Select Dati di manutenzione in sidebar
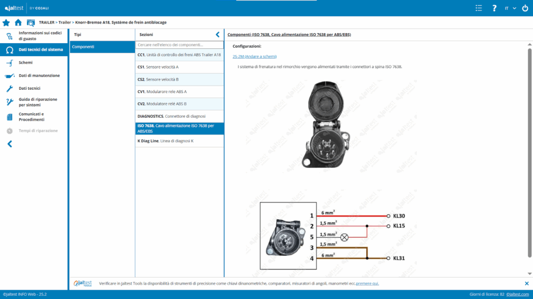Image resolution: width=533 pixels, height=299 pixels. pos(39,75)
